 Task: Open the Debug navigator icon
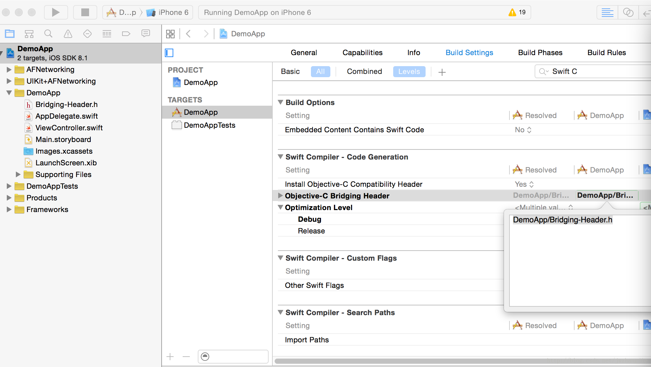107,33
